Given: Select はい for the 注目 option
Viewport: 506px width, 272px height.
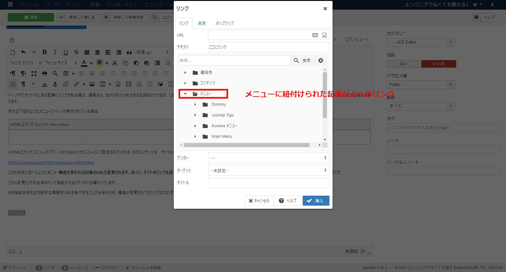Looking at the screenshot, I should [x=404, y=64].
